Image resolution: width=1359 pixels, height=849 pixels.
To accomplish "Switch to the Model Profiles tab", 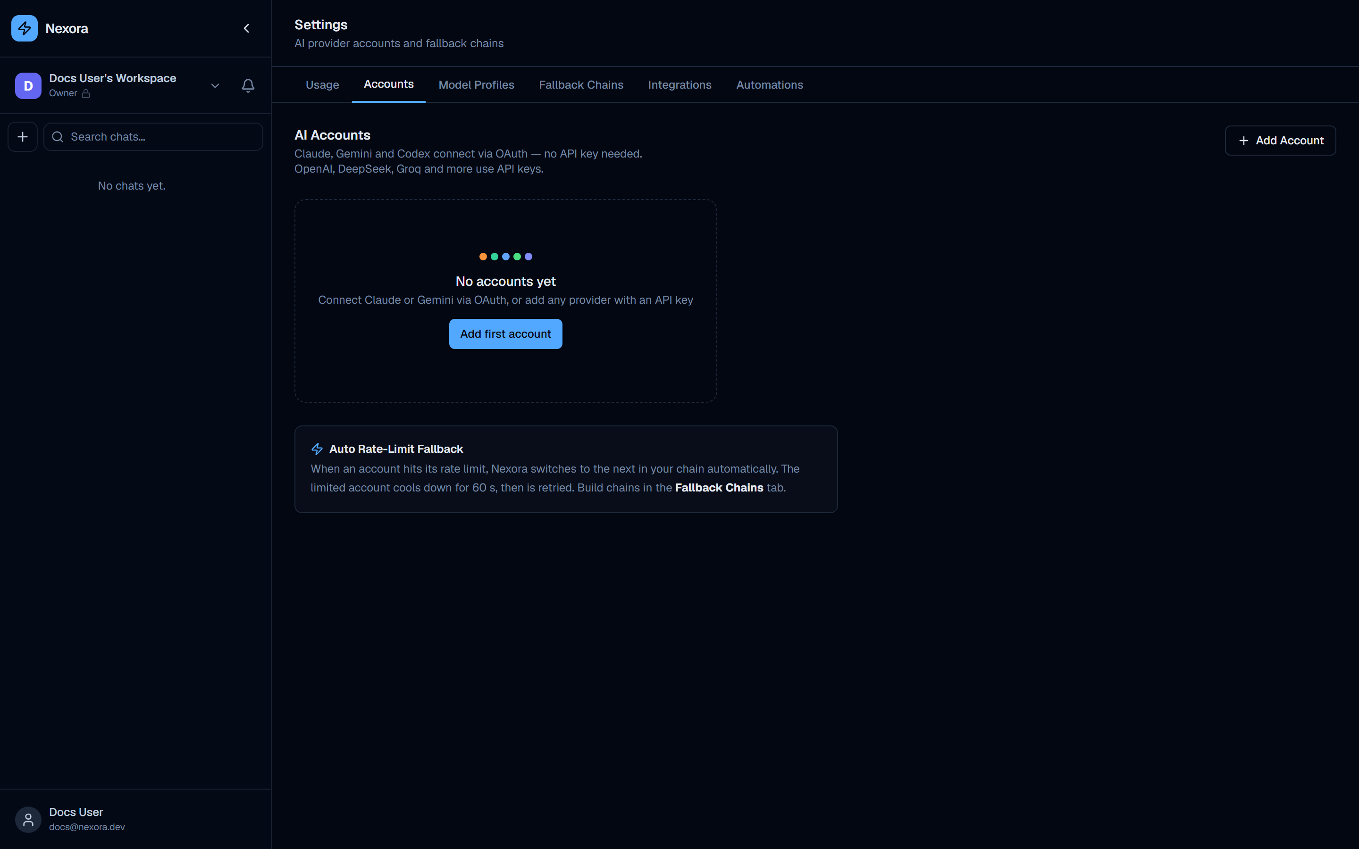I will tap(476, 85).
